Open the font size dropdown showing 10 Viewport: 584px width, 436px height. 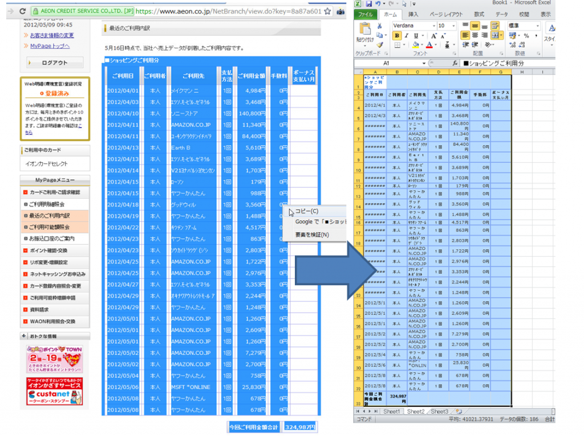(x=453, y=26)
